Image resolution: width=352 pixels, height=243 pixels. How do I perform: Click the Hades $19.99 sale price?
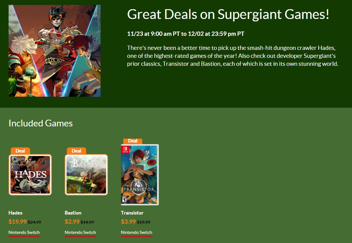click(17, 222)
